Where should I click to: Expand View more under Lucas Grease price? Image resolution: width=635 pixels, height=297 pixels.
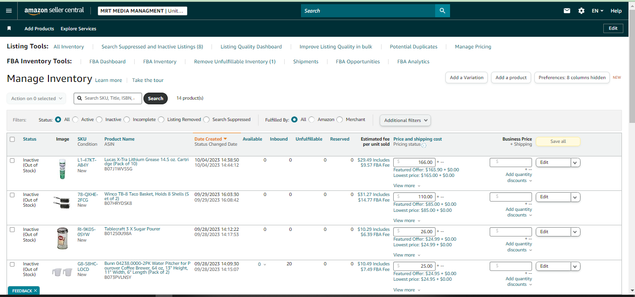point(407,186)
